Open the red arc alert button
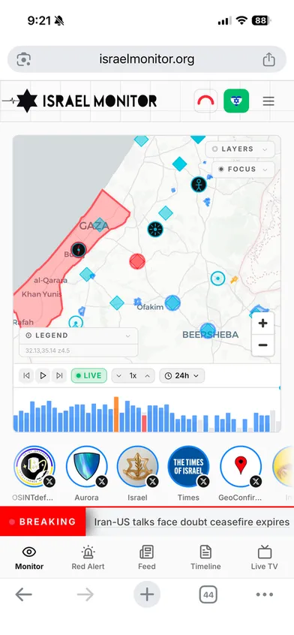This screenshot has height=635, width=294. click(205, 101)
